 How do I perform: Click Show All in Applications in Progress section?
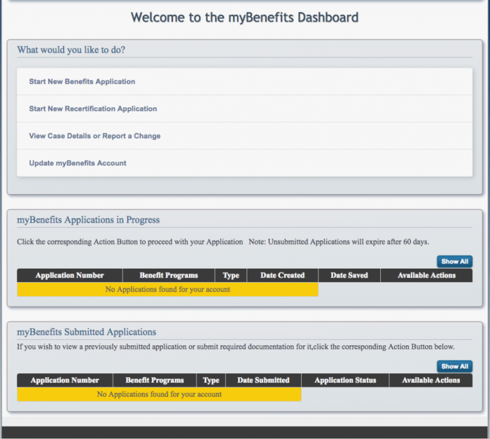click(x=454, y=262)
